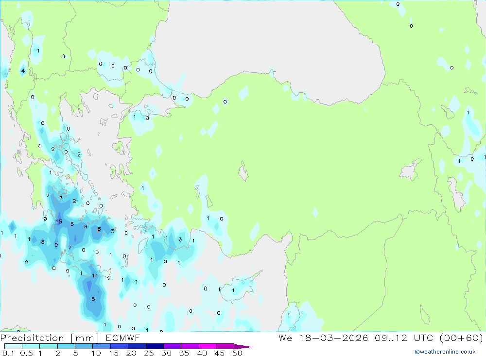Click the 45–50 mm legend swatch

(x=226, y=346)
